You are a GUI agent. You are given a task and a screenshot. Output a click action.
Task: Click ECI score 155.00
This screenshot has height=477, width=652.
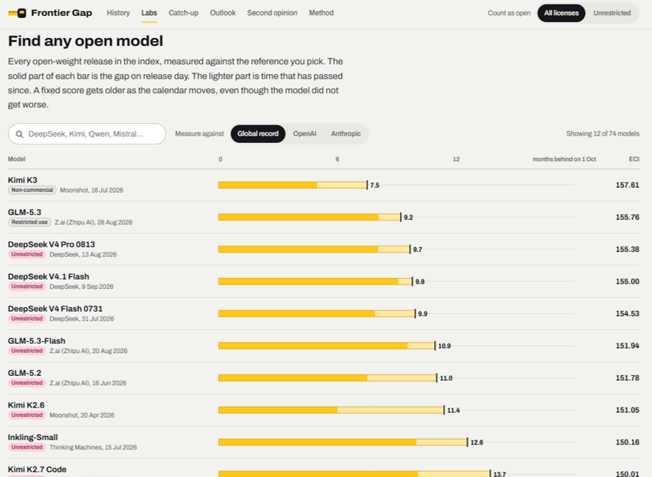click(x=627, y=282)
